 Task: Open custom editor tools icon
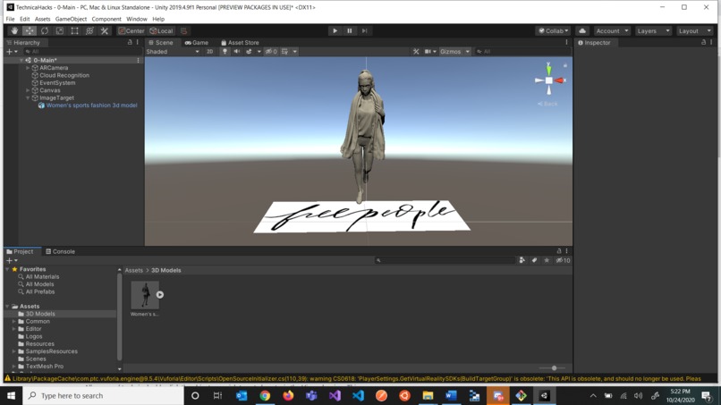(x=105, y=30)
